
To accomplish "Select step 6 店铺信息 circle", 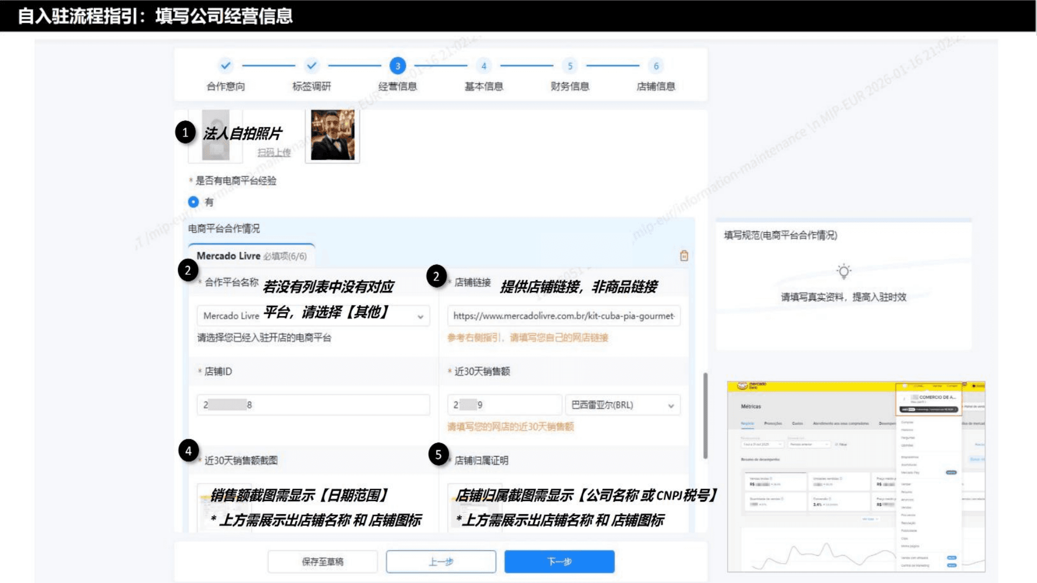I will 656,66.
